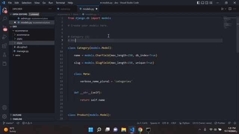Open the clipboard icon view in activity bar

click(x=4, y=64)
